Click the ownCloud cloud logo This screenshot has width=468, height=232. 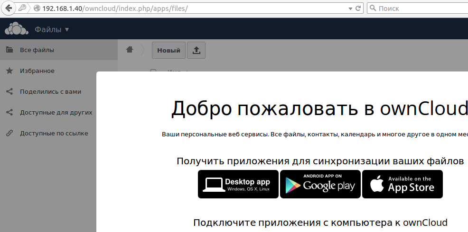(17, 29)
